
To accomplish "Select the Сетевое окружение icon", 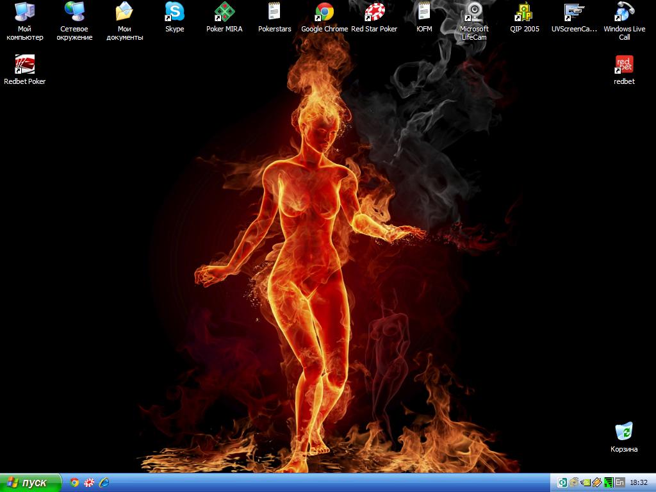I will [74, 12].
